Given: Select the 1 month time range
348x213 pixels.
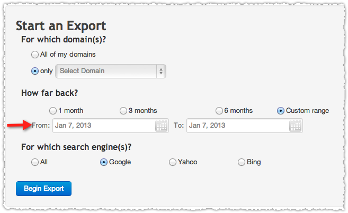Looking at the screenshot, I should click(x=53, y=111).
